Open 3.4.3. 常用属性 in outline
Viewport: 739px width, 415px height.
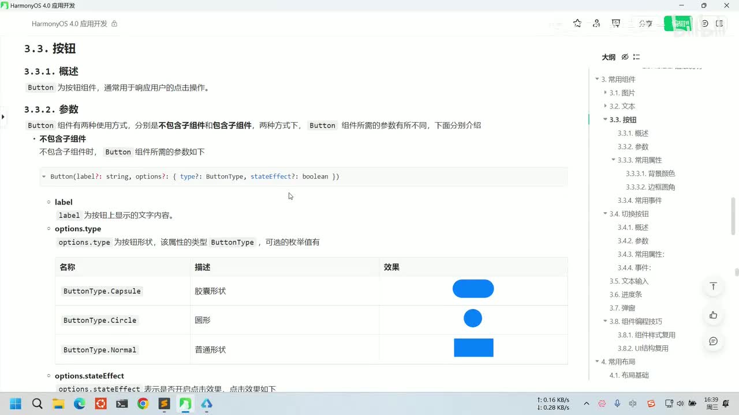[x=641, y=254]
